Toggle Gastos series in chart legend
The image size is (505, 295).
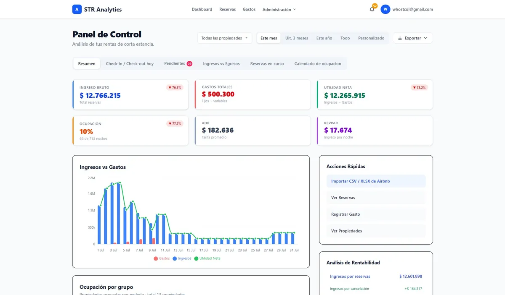[162, 258]
